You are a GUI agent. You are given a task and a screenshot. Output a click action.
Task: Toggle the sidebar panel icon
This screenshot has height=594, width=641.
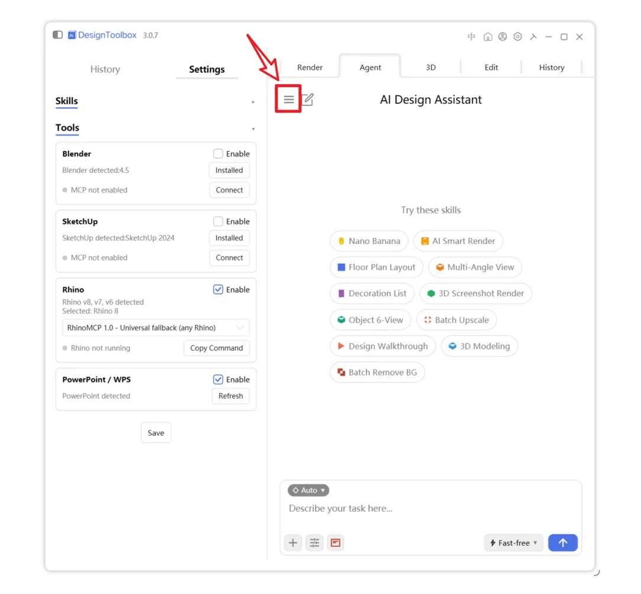(x=57, y=35)
